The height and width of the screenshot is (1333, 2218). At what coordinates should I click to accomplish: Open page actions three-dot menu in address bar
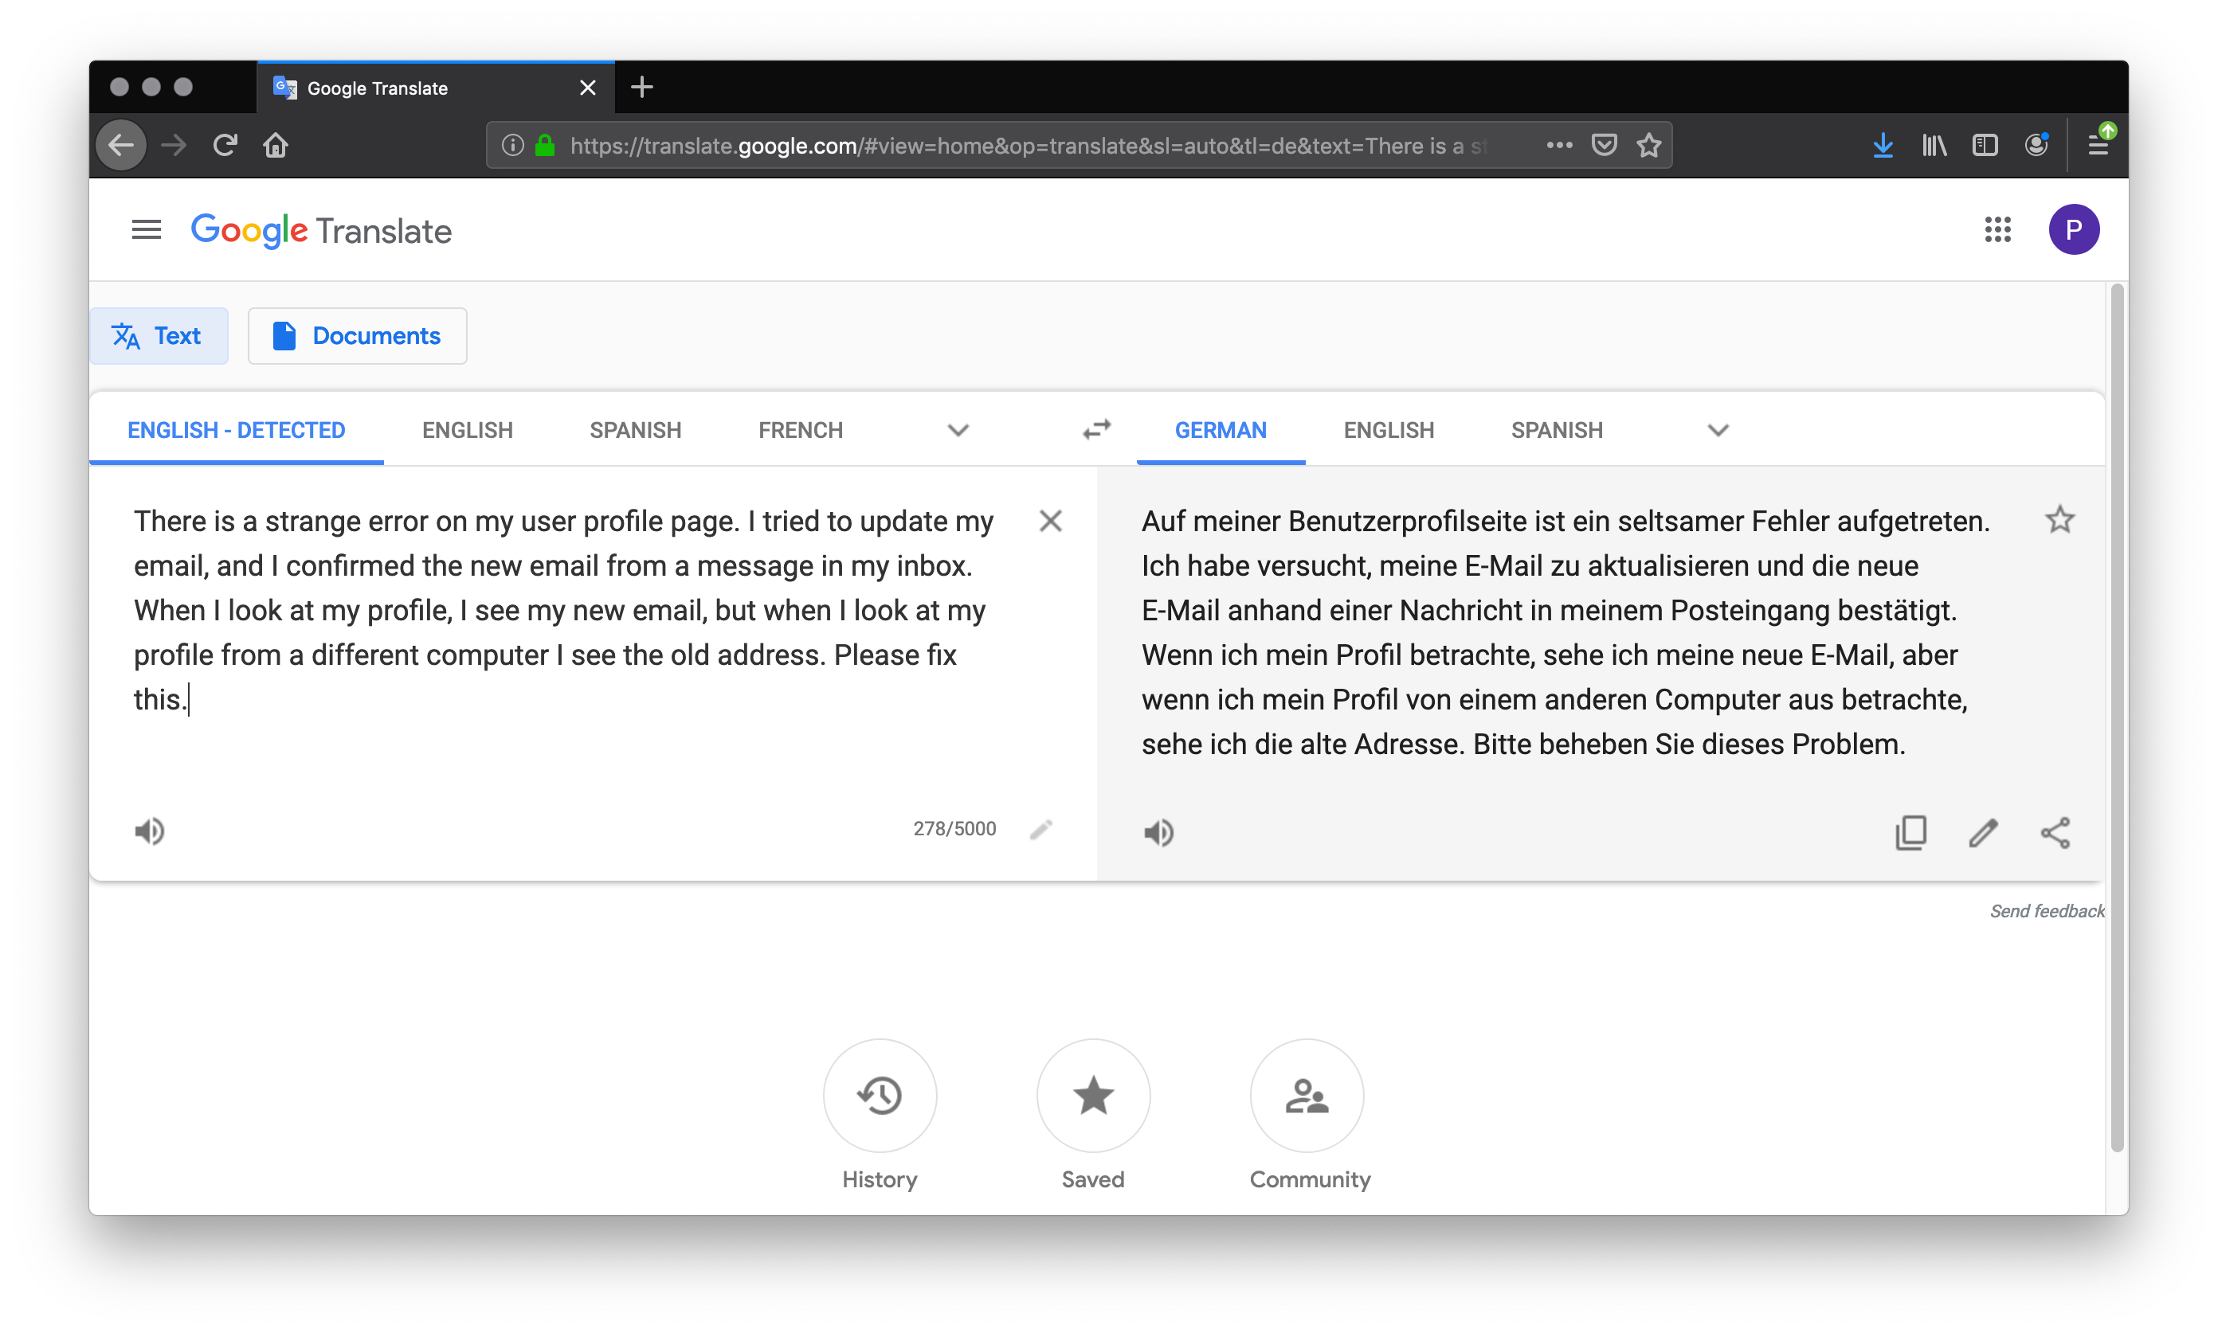[1559, 146]
